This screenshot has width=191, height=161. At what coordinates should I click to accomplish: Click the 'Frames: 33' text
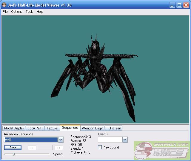(78, 141)
